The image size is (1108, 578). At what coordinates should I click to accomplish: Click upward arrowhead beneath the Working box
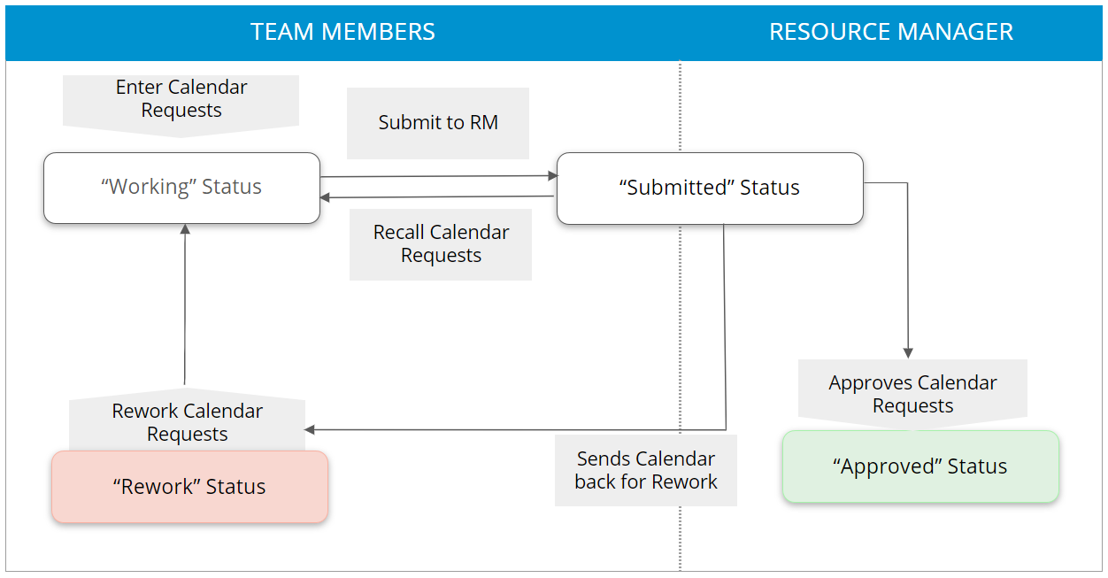coord(185,229)
